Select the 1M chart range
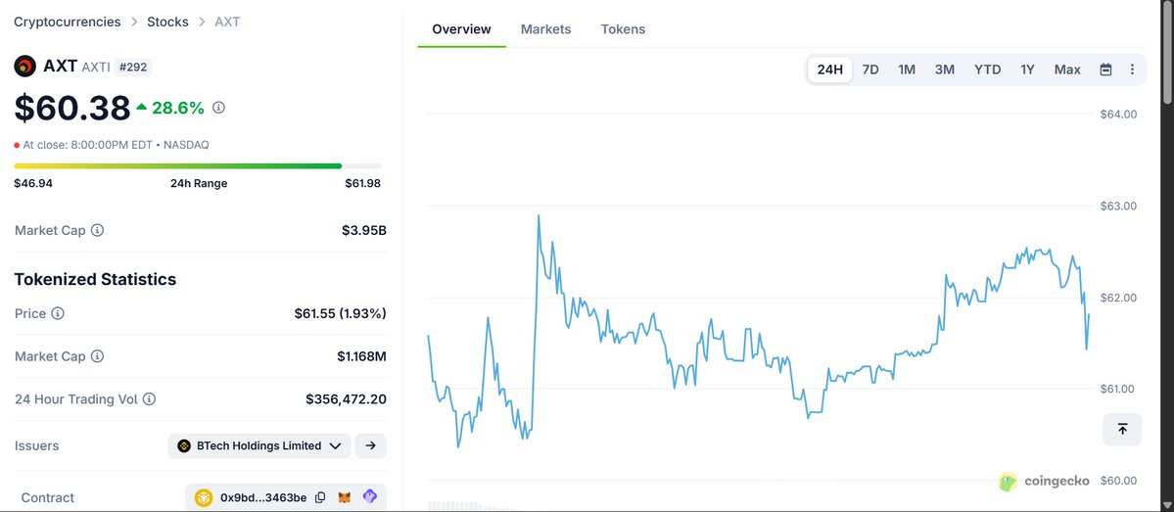 click(907, 70)
